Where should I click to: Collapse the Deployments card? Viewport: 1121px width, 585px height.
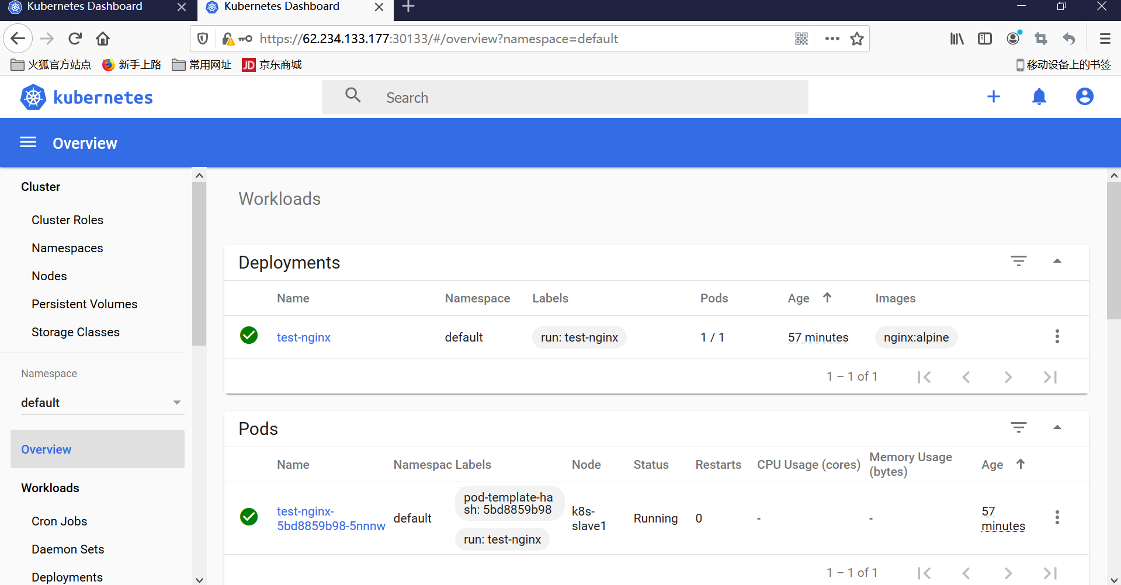coord(1057,261)
